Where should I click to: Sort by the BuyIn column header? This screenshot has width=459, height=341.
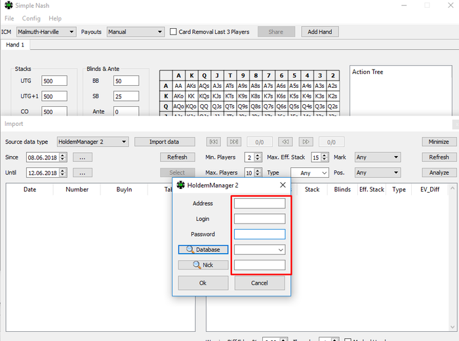[124, 190]
